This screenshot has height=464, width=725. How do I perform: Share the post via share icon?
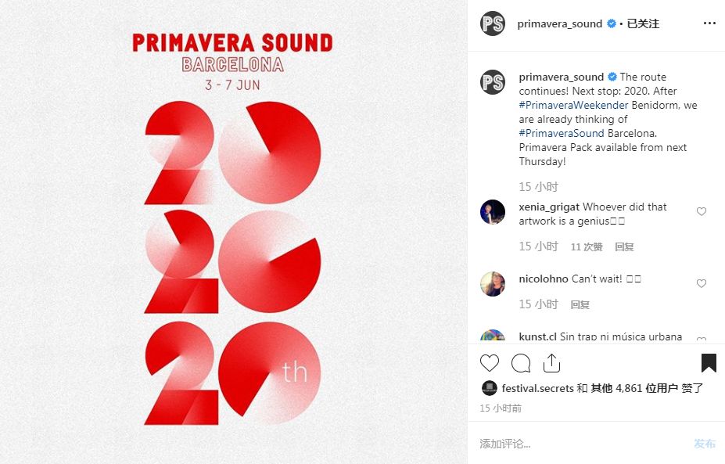[551, 363]
